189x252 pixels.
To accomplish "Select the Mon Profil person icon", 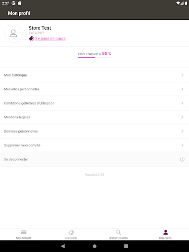I will tap(165, 232).
